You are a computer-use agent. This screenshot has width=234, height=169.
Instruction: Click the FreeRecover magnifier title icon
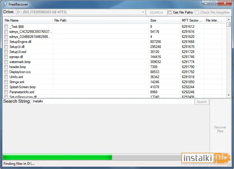[5, 4]
